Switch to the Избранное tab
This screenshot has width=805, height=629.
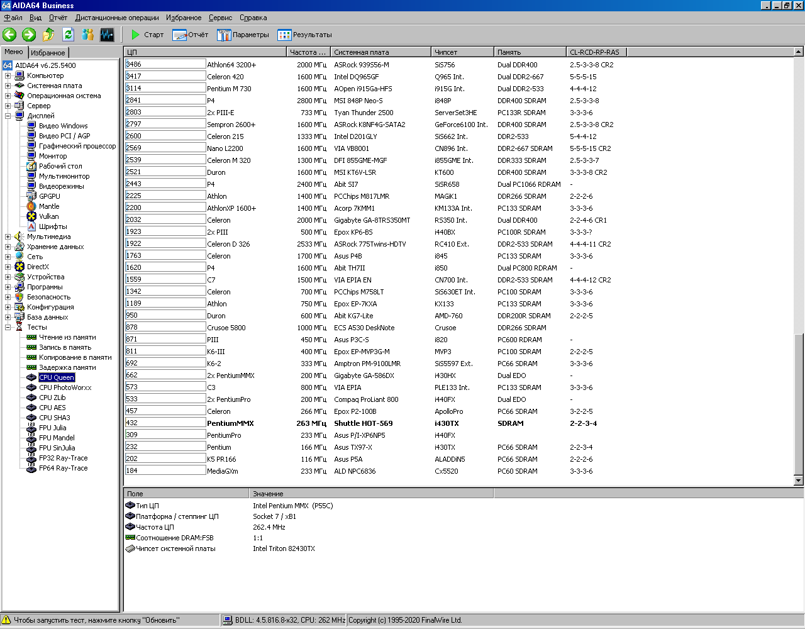coord(48,53)
